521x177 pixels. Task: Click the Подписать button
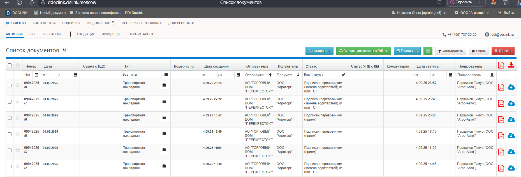pos(407,51)
